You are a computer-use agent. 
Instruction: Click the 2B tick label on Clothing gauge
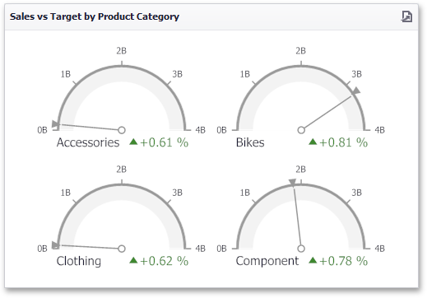121,170
